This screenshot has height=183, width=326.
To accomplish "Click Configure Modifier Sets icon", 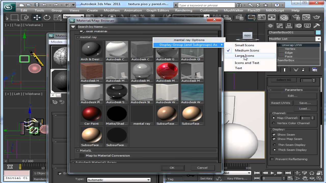I will coord(315,70).
